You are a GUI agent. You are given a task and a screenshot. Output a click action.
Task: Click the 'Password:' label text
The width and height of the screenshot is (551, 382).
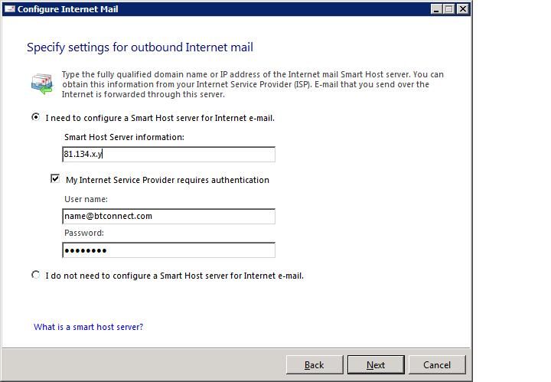click(x=84, y=233)
